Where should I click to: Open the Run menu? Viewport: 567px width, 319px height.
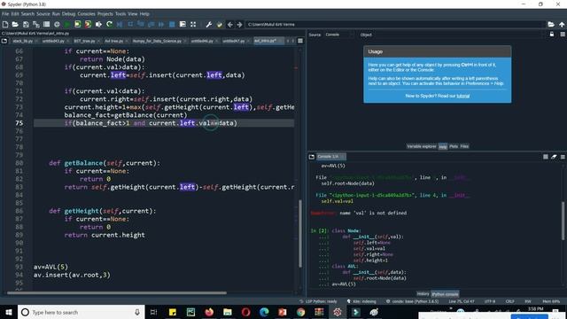click(56, 14)
